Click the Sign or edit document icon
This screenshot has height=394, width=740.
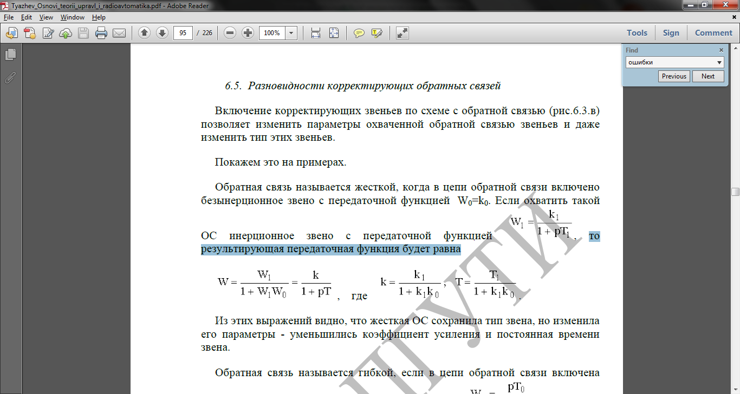click(x=48, y=33)
